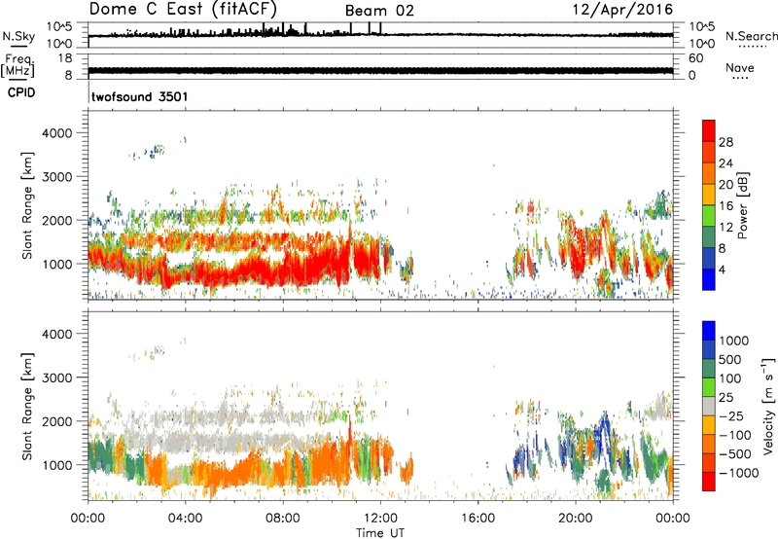Select the 'Freq. [MHz]' axis label

(18, 66)
